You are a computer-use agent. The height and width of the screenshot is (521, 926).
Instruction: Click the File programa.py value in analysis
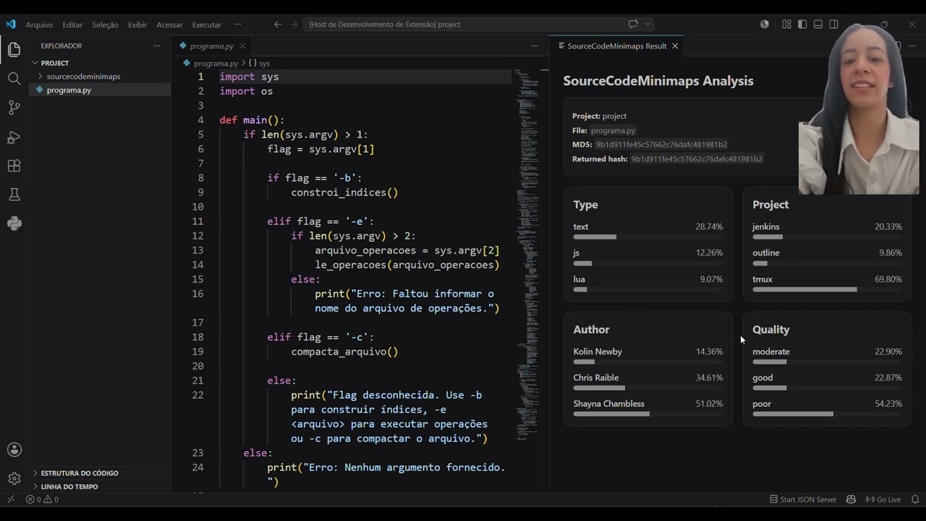click(x=613, y=131)
